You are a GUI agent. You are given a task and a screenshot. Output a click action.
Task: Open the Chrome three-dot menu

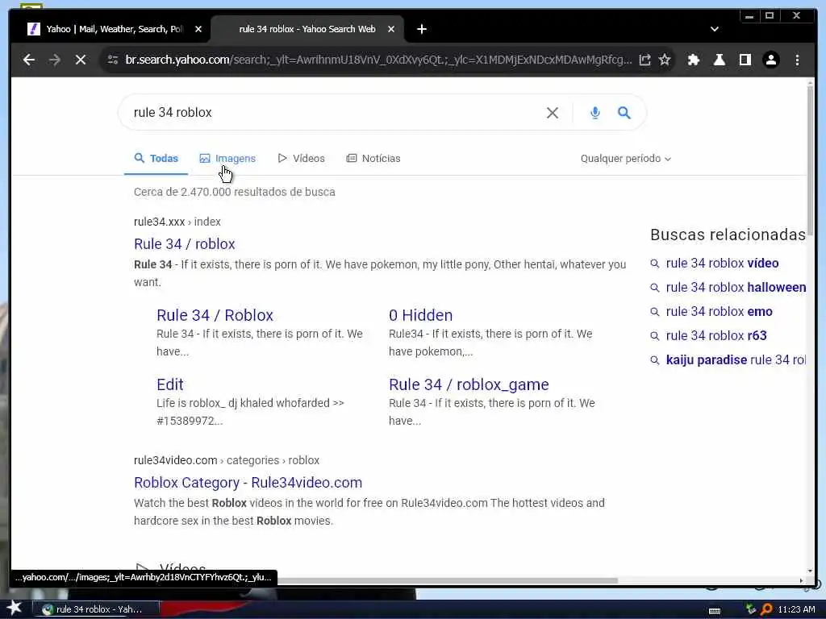pos(797,60)
